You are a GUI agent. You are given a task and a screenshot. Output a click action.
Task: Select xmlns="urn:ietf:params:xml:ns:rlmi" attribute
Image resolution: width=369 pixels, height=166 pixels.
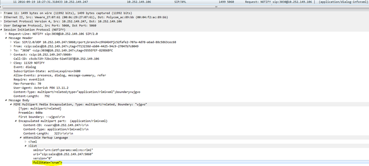[x=64, y=150]
